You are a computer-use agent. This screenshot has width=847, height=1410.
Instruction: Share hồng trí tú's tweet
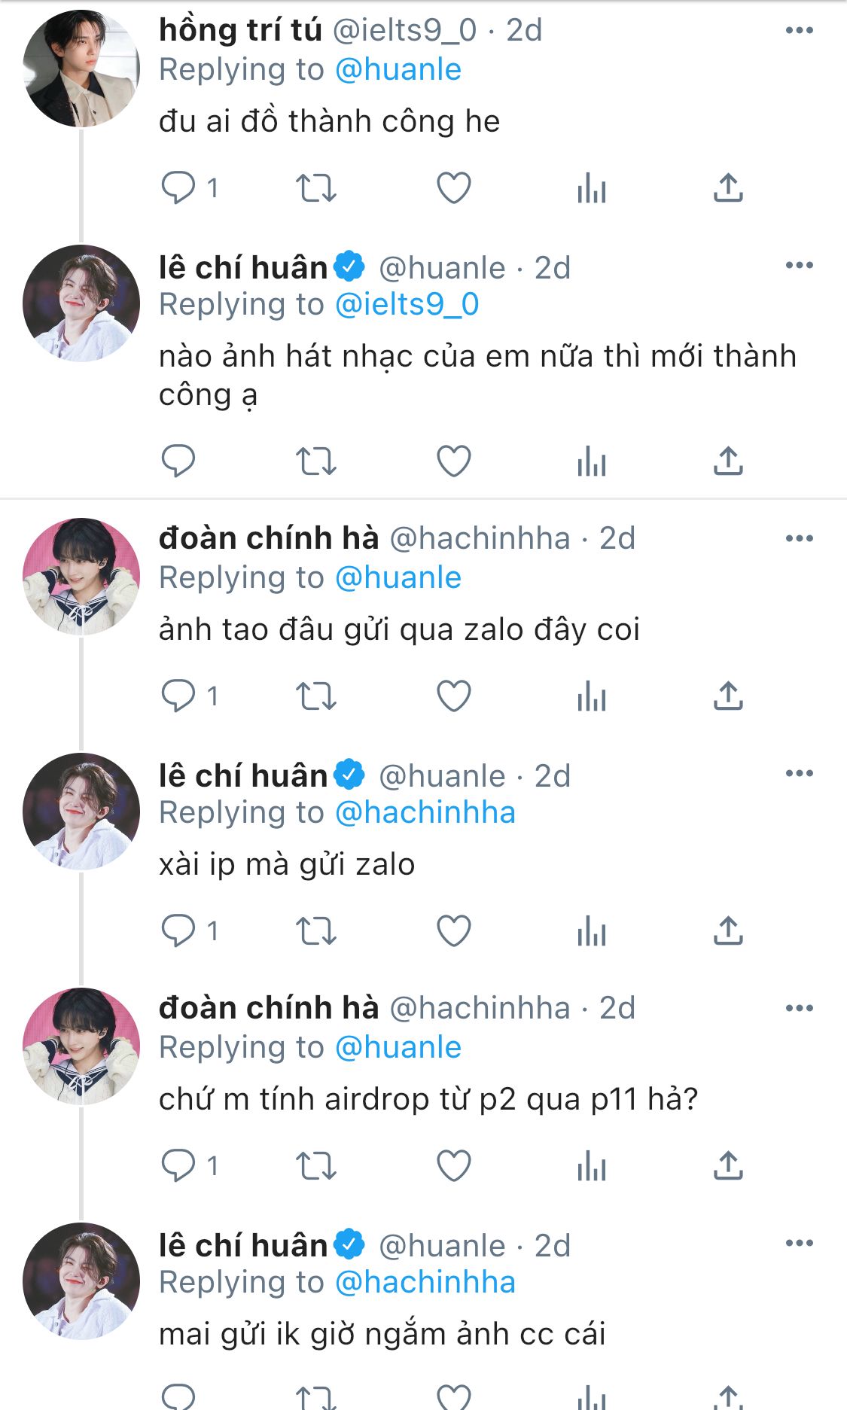point(728,187)
